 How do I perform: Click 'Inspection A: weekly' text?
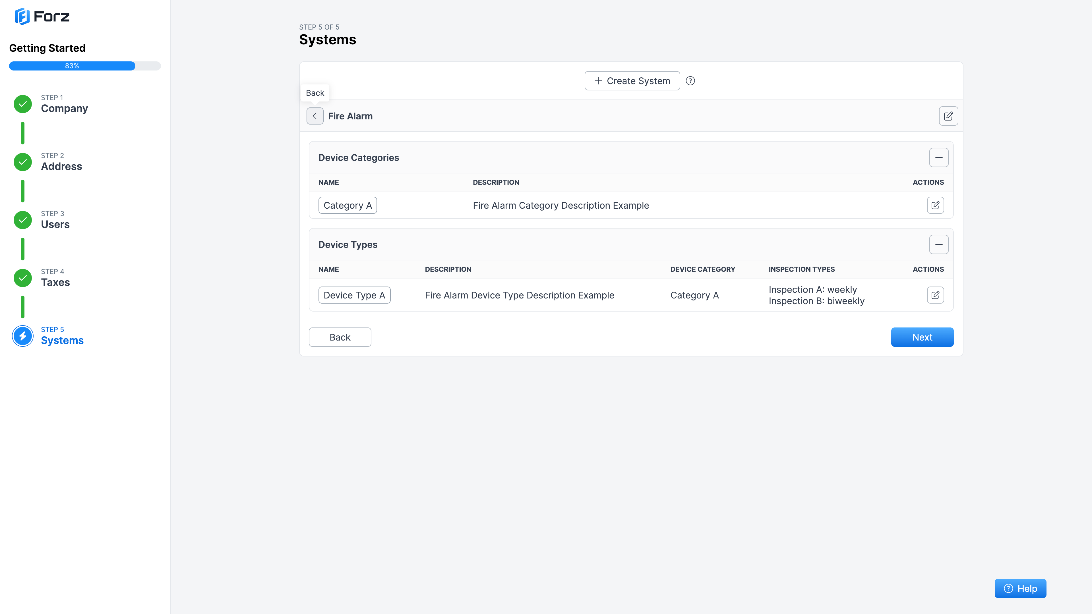click(813, 289)
